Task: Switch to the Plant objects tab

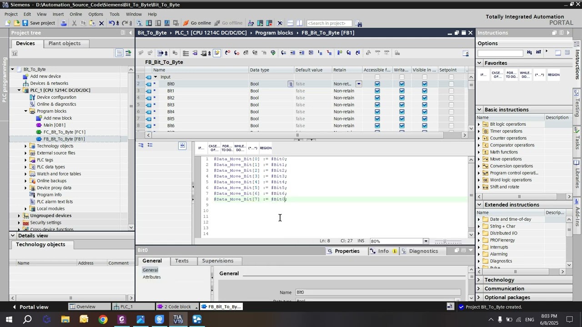Action: (x=65, y=44)
